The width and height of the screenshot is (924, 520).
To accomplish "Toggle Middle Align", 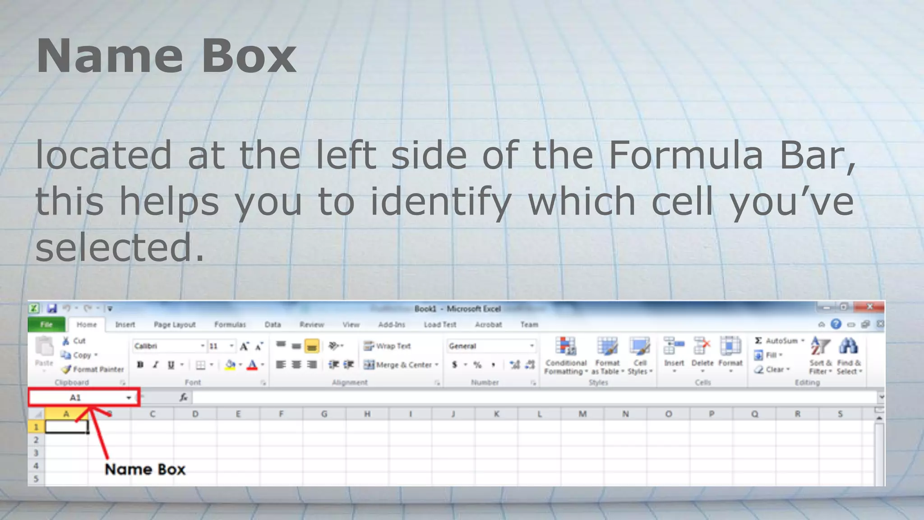I will tap(296, 346).
